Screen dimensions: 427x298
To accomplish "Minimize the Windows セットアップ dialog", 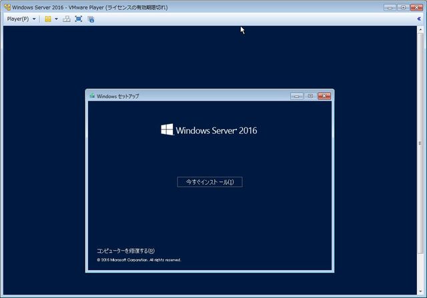I will pos(296,96).
